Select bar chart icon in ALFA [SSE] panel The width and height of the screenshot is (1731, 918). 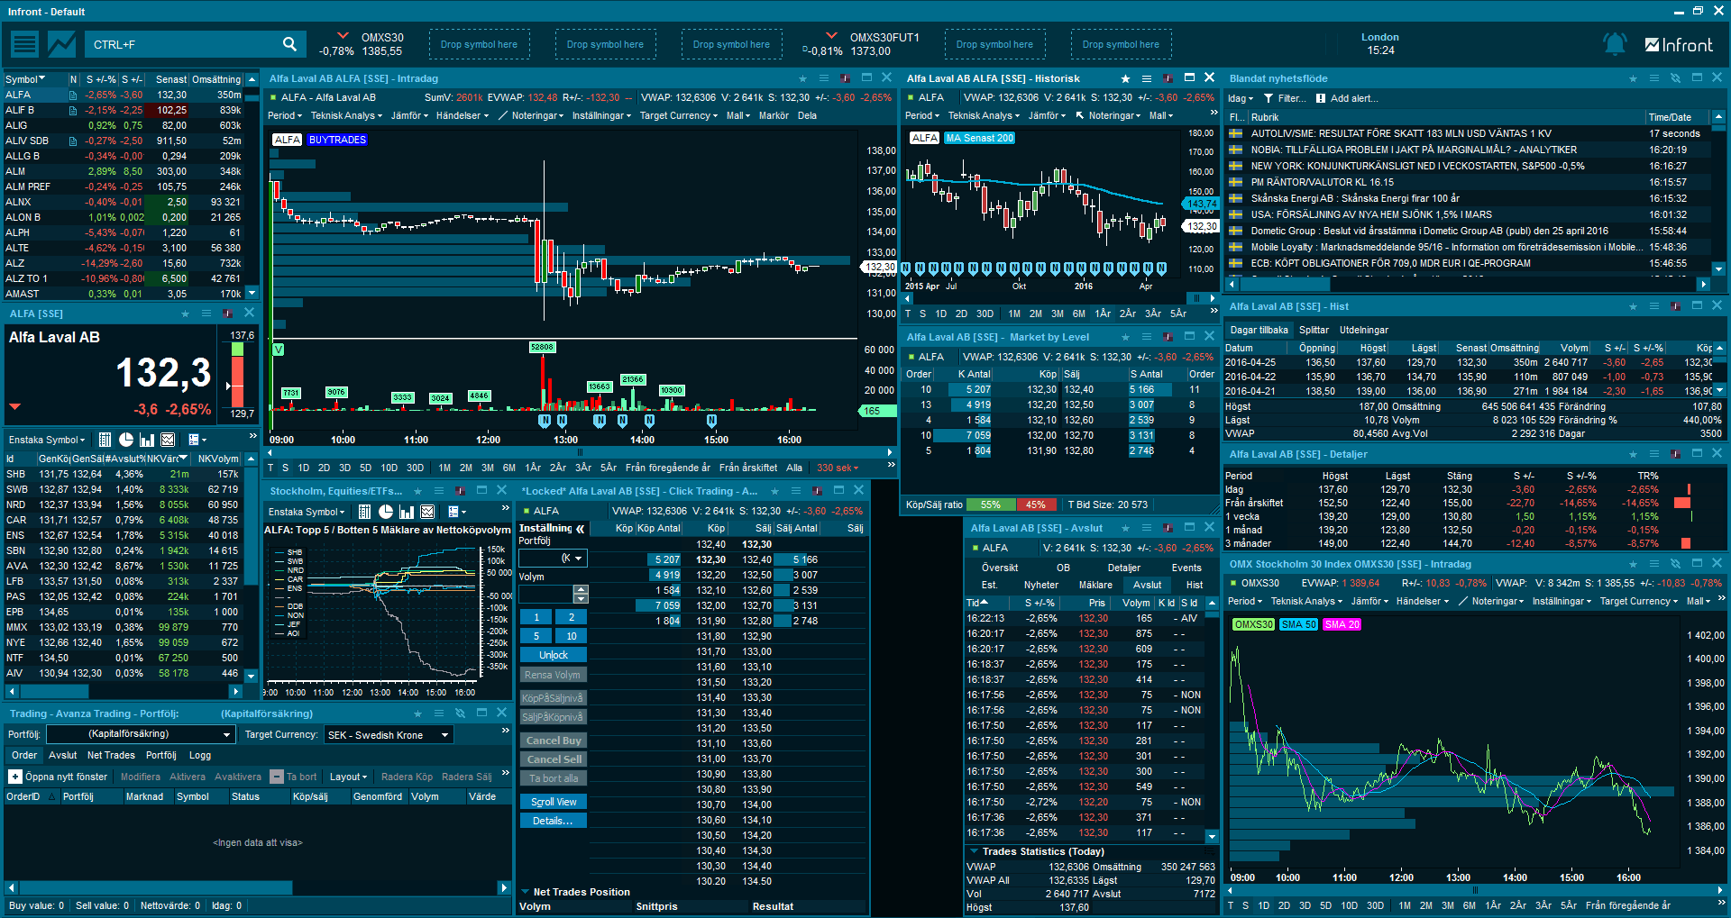[x=147, y=440]
